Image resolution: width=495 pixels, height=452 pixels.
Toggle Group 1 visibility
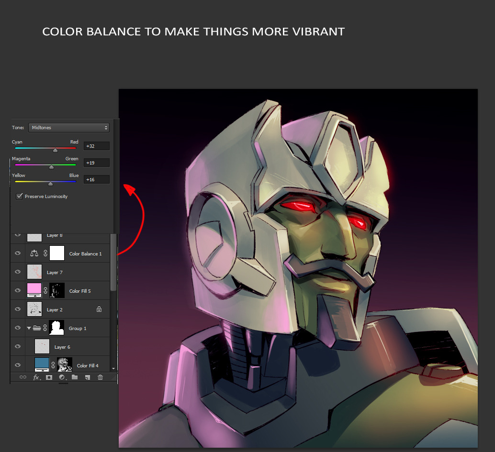click(x=18, y=328)
